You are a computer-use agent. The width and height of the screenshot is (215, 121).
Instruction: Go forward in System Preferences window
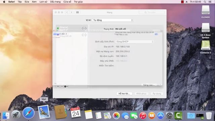tap(71, 12)
